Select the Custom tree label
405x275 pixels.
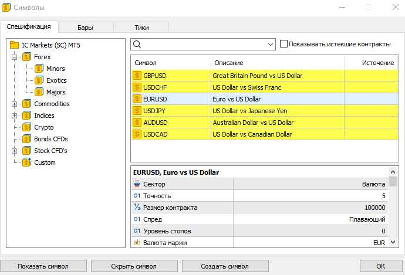click(x=45, y=162)
